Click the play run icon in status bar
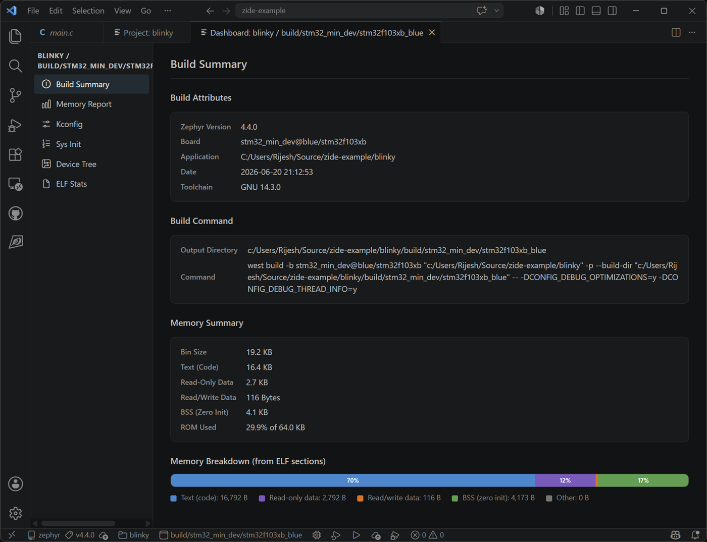This screenshot has width=707, height=542. [x=356, y=535]
